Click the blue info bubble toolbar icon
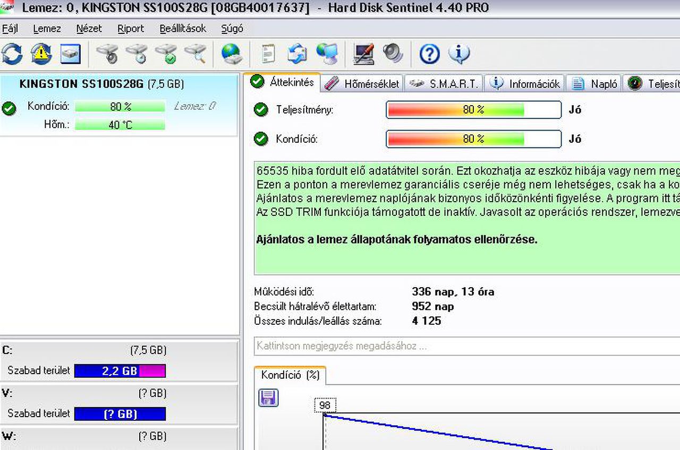 [x=459, y=54]
